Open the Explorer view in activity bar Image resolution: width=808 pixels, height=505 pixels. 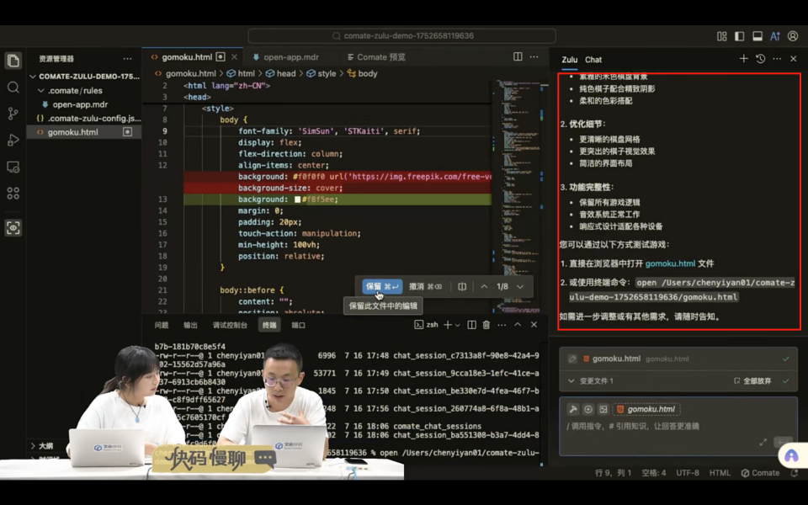pyautogui.click(x=13, y=61)
